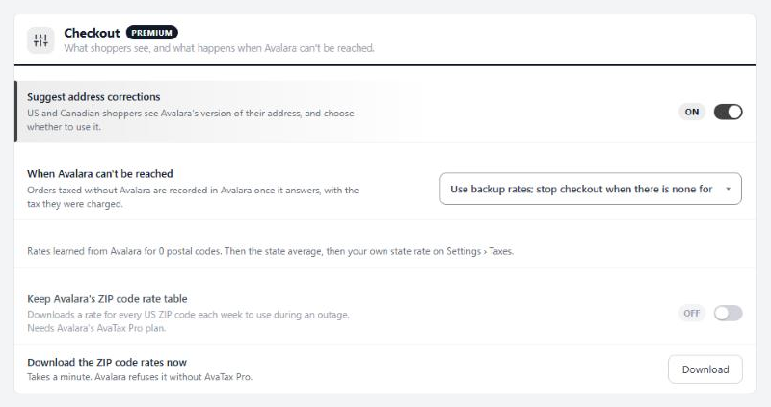Open the 'When Avalara can't be reached' dropdown

pos(591,189)
